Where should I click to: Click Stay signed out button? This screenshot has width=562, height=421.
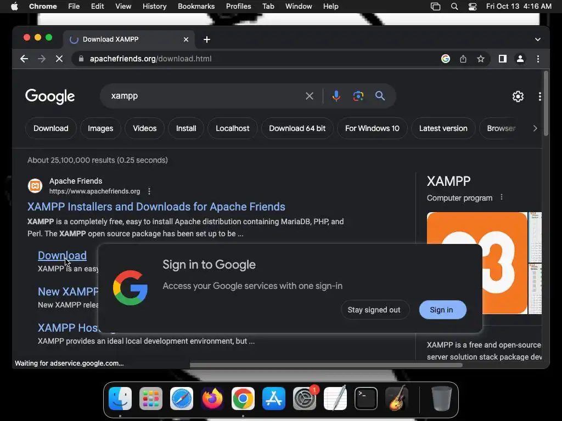pyautogui.click(x=374, y=310)
